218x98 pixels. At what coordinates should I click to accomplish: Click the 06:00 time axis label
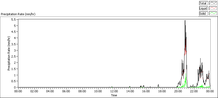(66, 91)
